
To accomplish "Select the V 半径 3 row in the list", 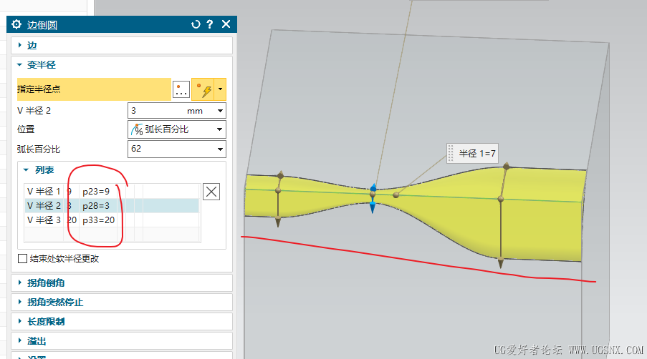I will [x=112, y=220].
